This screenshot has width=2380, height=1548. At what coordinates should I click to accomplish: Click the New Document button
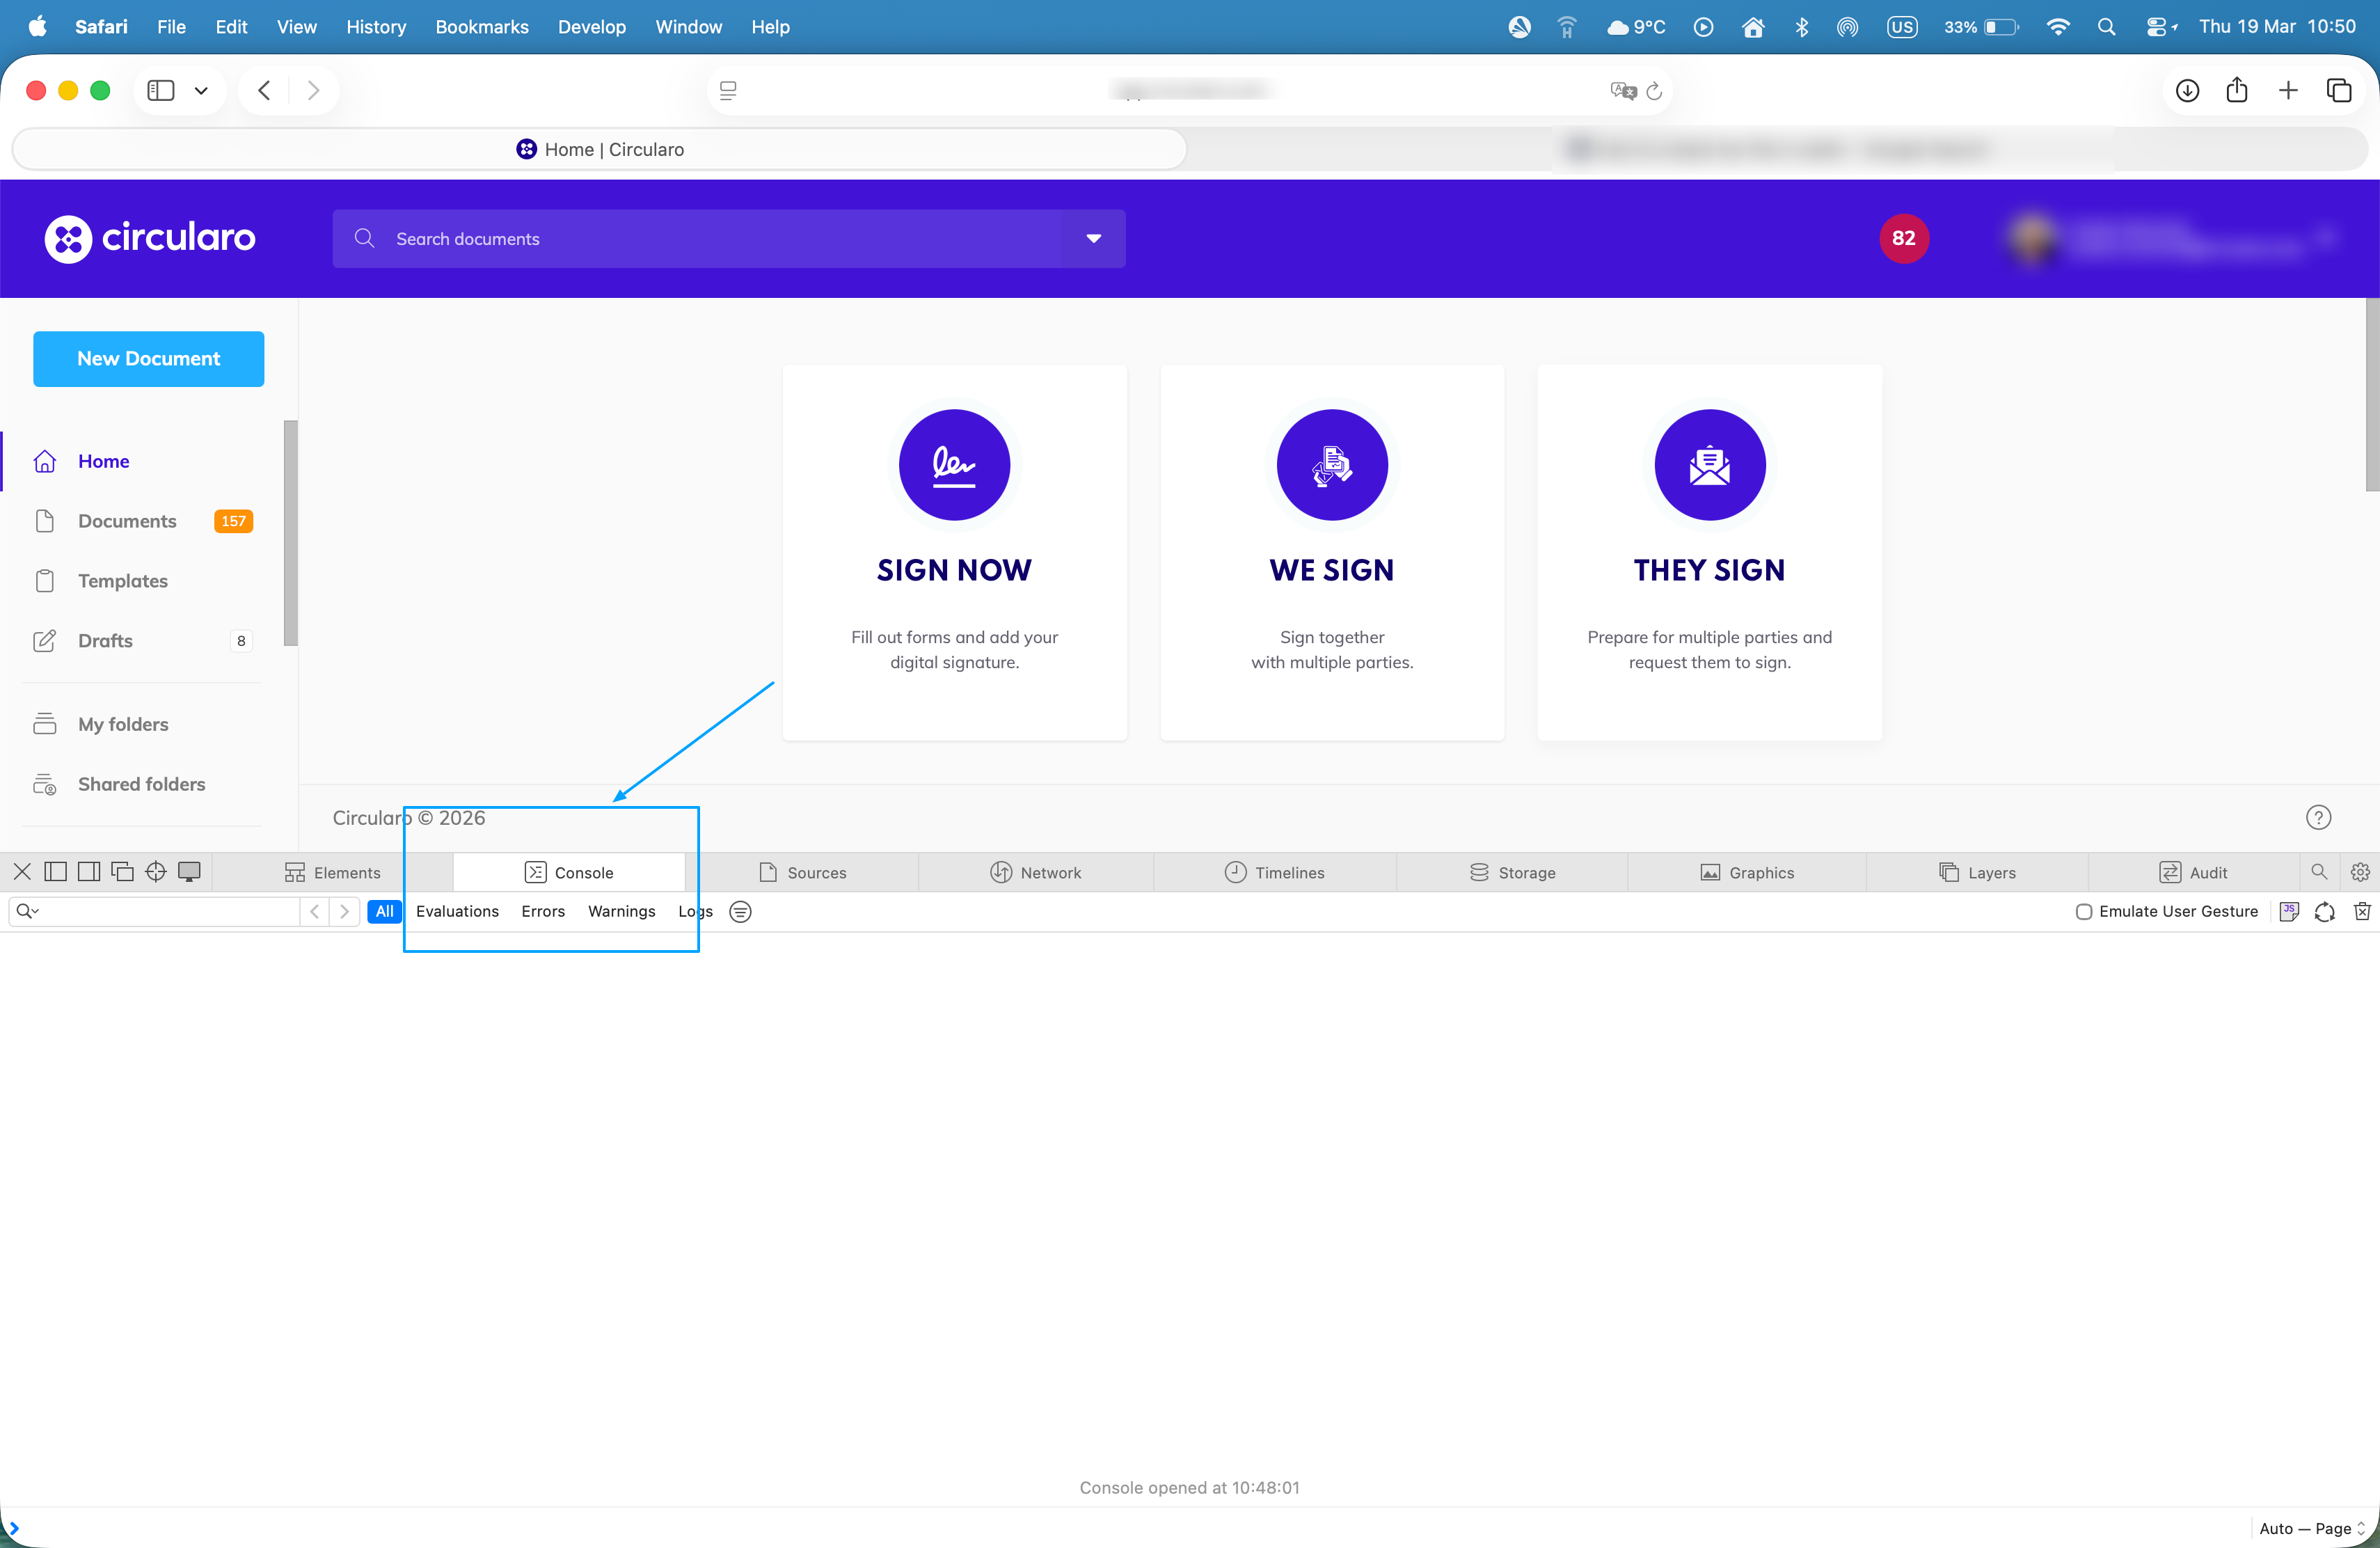coord(148,359)
